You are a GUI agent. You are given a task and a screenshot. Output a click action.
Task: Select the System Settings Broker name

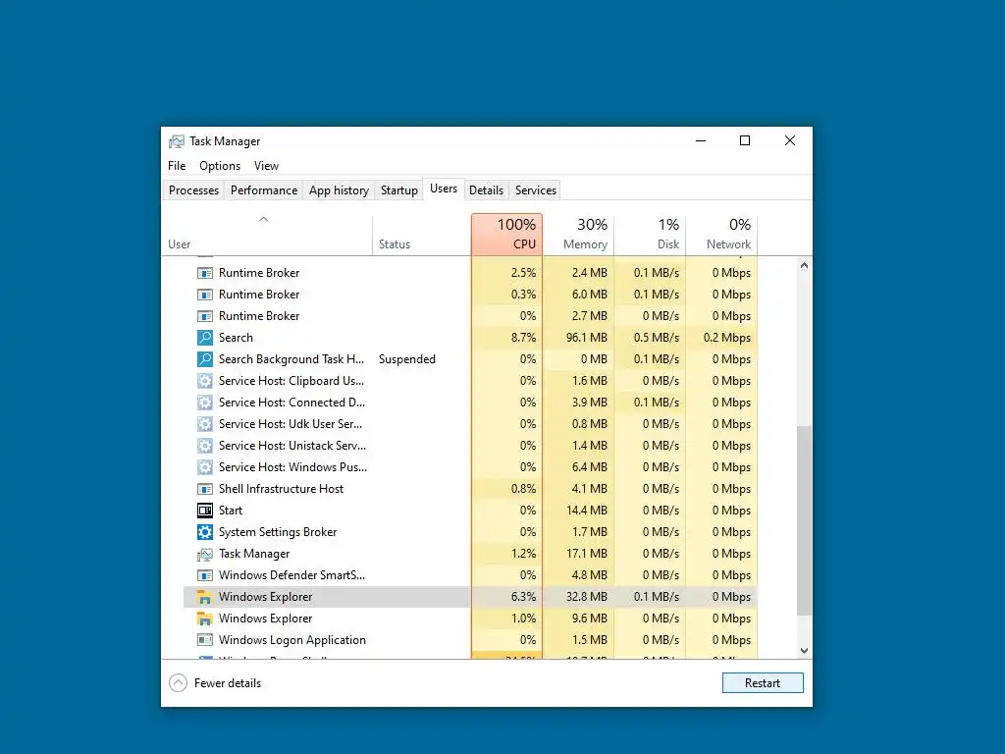(278, 532)
